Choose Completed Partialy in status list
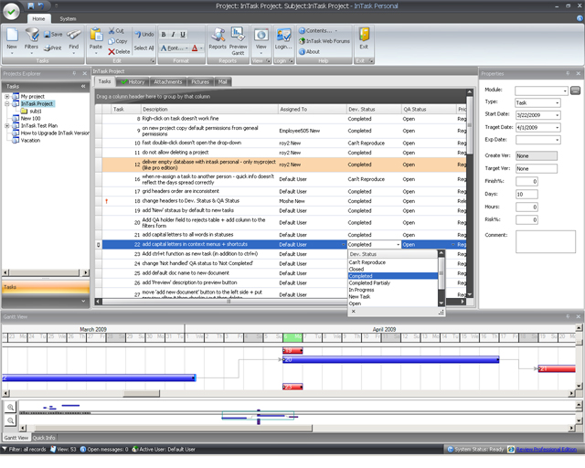The image size is (585, 468). tap(393, 282)
